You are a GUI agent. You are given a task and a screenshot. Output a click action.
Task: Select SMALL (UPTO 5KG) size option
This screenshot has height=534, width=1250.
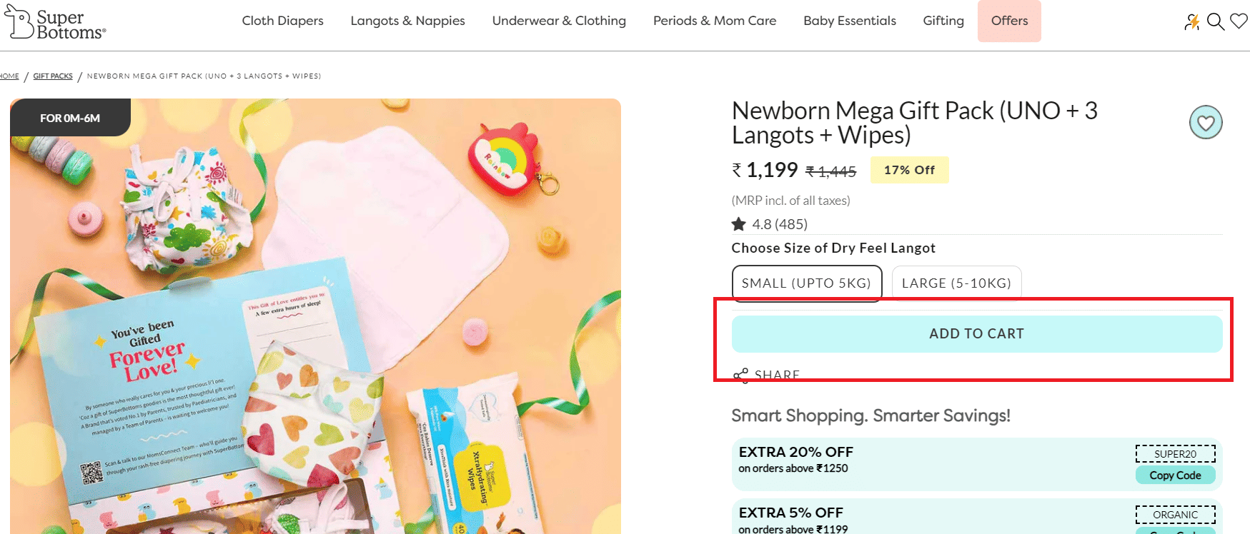(x=806, y=283)
